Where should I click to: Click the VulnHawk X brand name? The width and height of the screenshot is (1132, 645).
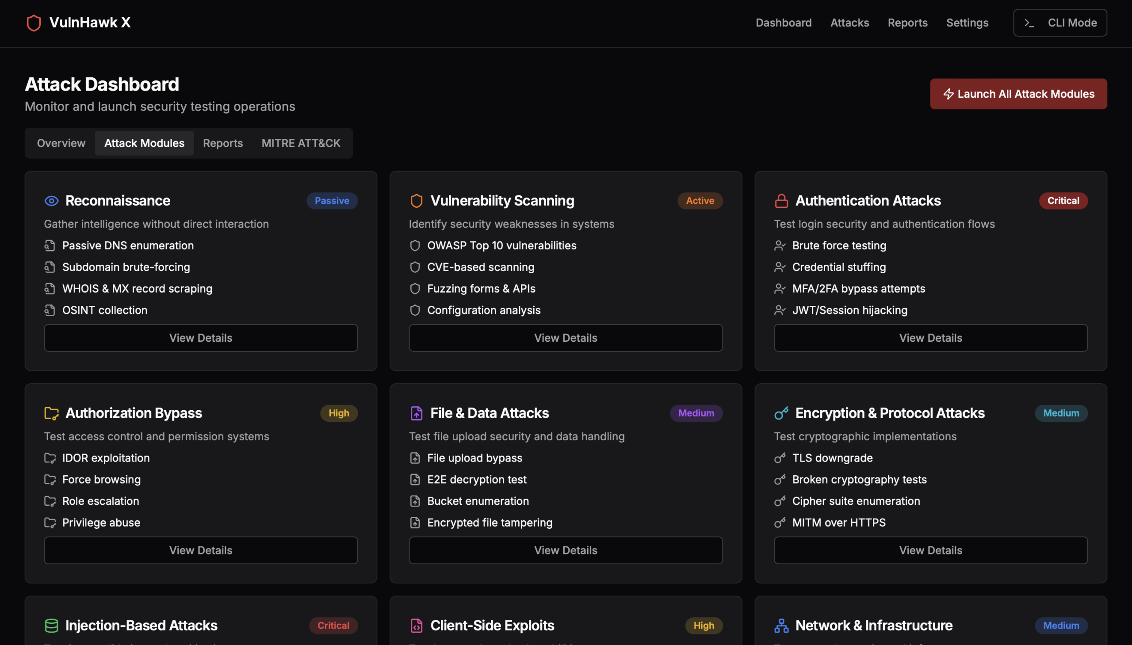click(x=90, y=23)
